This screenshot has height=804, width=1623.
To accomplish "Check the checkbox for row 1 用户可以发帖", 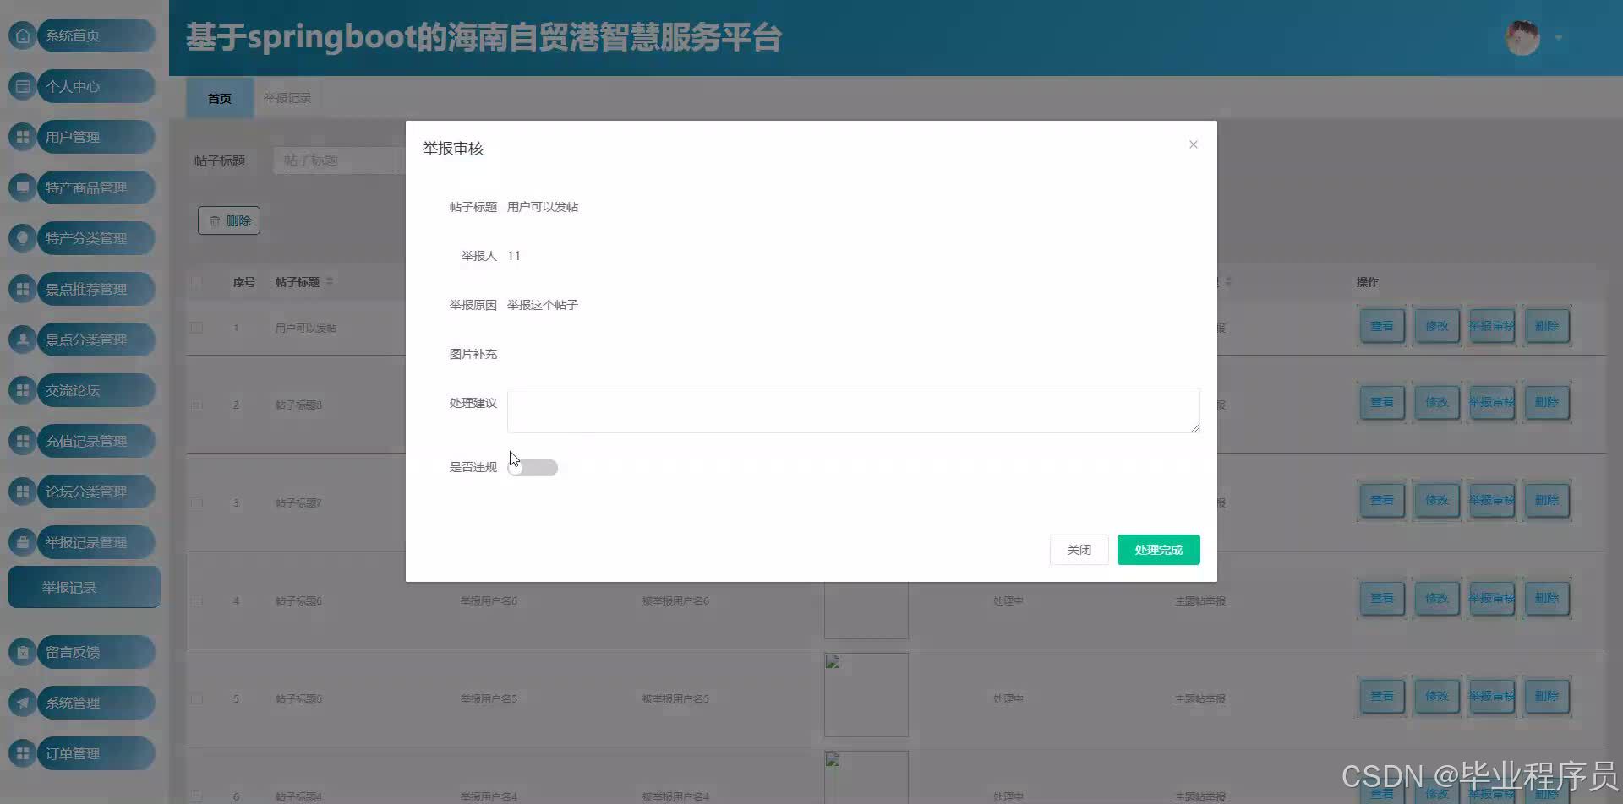I will click(x=197, y=328).
